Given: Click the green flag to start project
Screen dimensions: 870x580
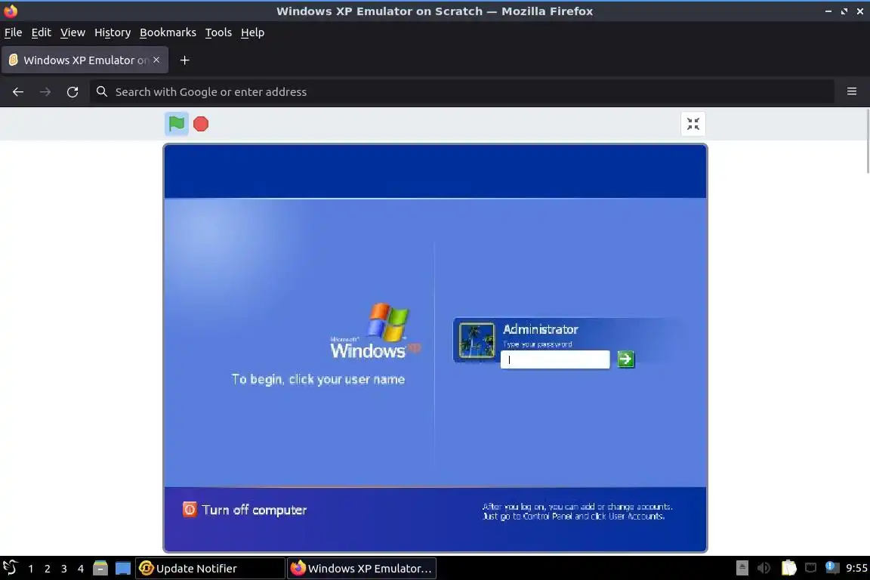Looking at the screenshot, I should click(177, 123).
